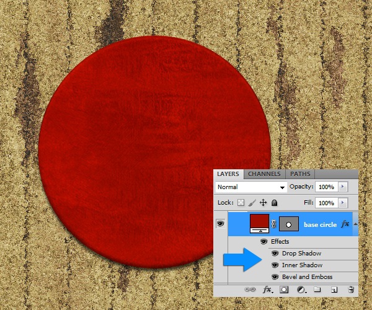Screen dimensions: 372x310
Task: Open the Opacity slider arrow
Action: [343, 187]
